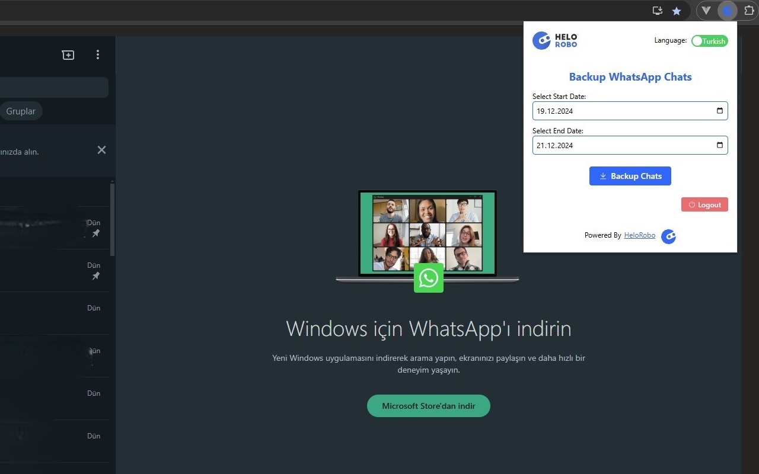This screenshot has height=474, width=759.
Task: Click the install app icon in address bar
Action: point(657,11)
